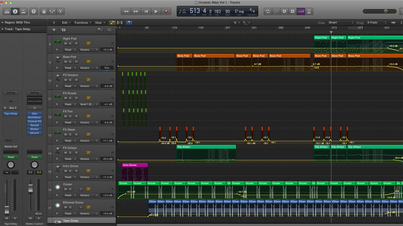Enable Cycle mode in the transport
Image resolution: width=403 pixels, height=226 pixels.
coord(268,11)
